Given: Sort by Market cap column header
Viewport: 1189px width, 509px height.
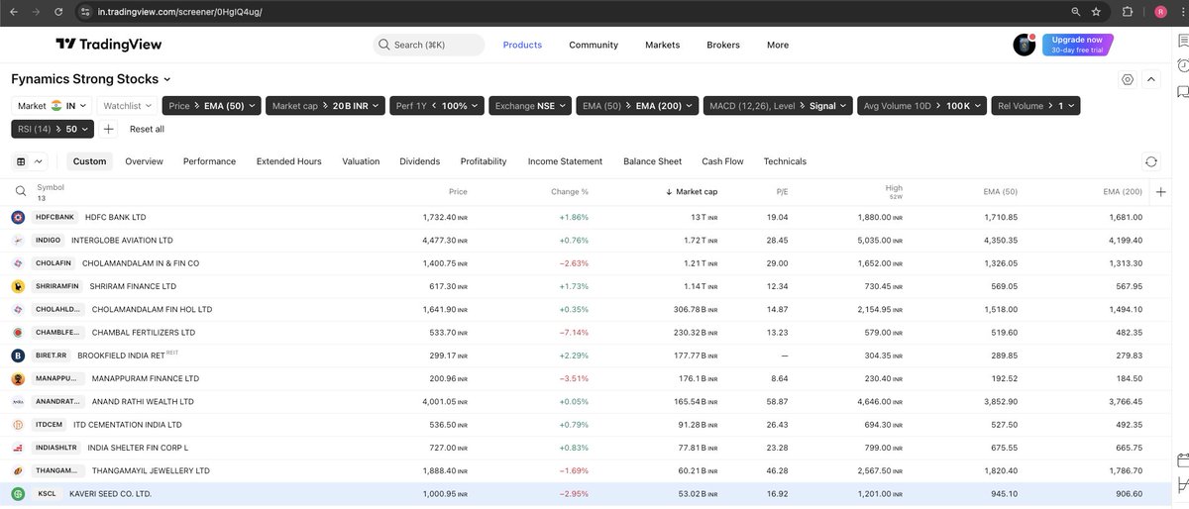Looking at the screenshot, I should click(x=692, y=192).
